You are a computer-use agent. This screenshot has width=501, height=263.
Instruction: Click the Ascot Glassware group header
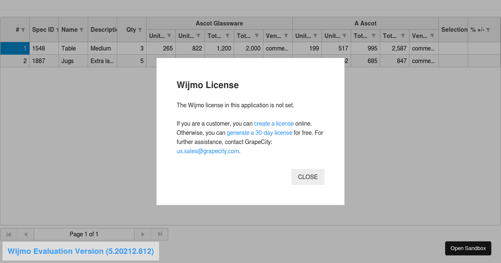pyautogui.click(x=219, y=23)
